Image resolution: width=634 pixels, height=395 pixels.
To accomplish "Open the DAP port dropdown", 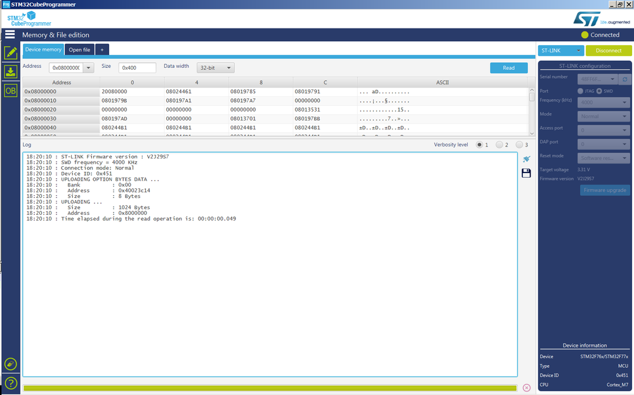I will pyautogui.click(x=604, y=144).
